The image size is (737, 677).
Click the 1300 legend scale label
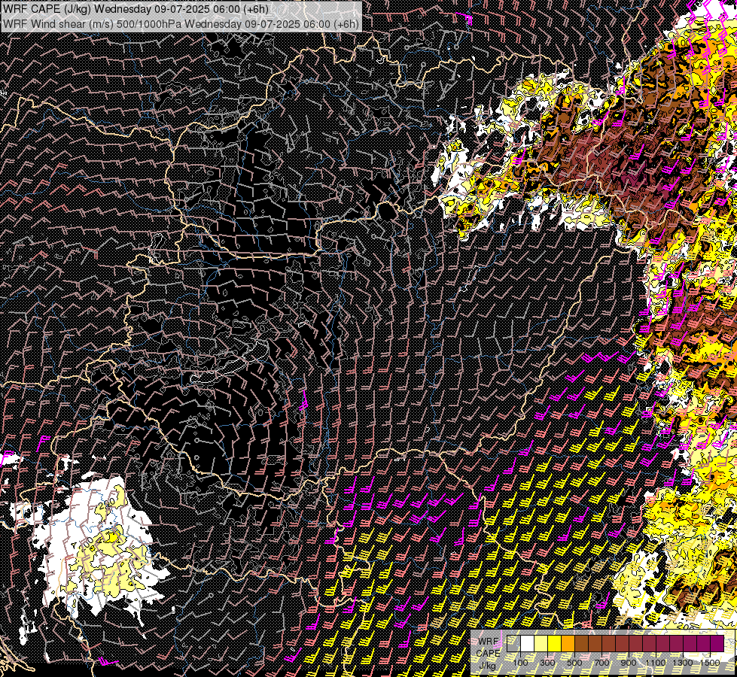pos(683,663)
